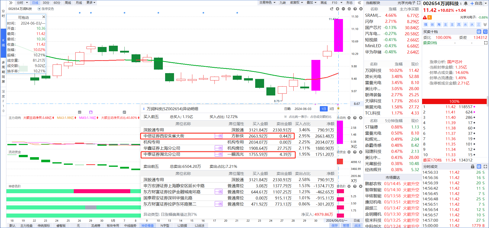
Task: Open the 叠加 dropdown
Action: pyautogui.click(x=311, y=3)
